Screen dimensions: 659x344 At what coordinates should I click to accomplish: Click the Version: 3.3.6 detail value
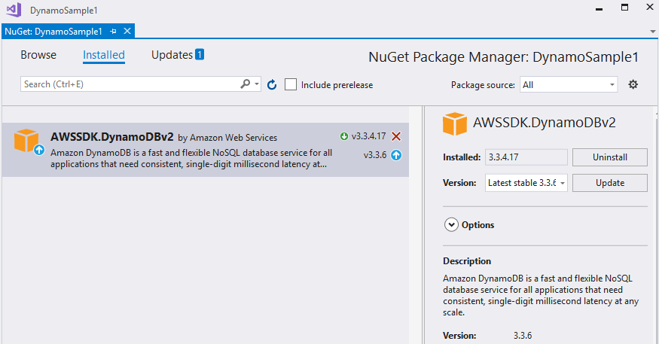523,336
